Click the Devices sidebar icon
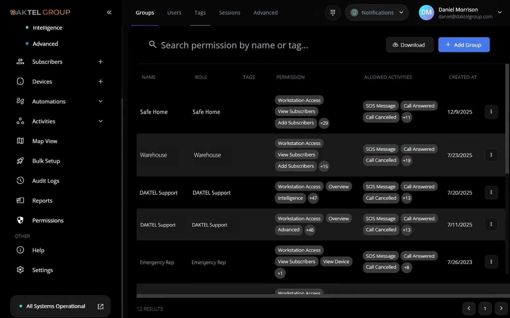 [20, 81]
